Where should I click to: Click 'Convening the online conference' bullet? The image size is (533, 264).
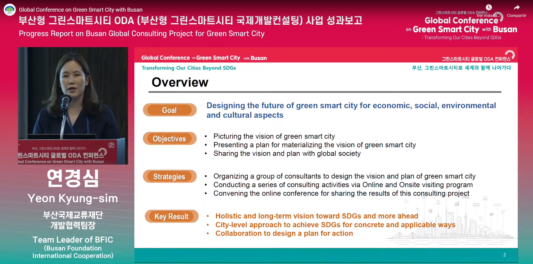pos(341,193)
